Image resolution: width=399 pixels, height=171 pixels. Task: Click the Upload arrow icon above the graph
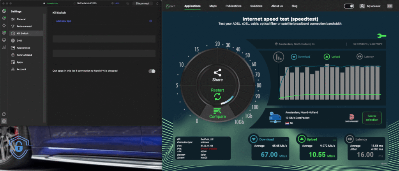pyautogui.click(x=327, y=57)
